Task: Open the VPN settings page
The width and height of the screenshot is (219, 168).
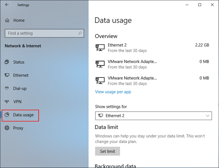Action: point(17,101)
